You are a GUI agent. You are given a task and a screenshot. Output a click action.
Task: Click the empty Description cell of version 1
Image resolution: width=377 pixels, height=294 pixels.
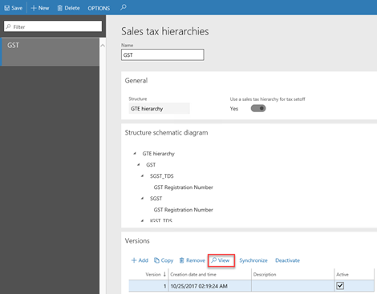coord(293,286)
